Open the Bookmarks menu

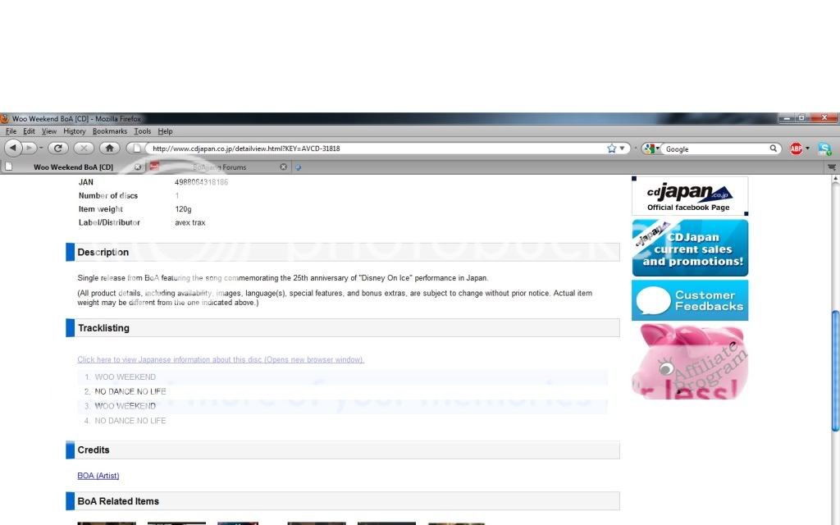click(x=110, y=131)
